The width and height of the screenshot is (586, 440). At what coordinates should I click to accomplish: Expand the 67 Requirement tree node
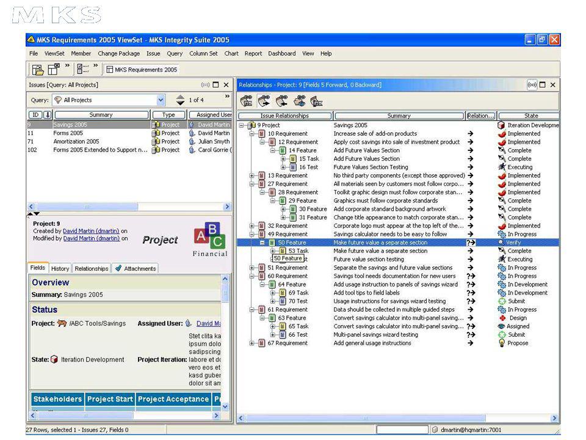[x=252, y=343]
